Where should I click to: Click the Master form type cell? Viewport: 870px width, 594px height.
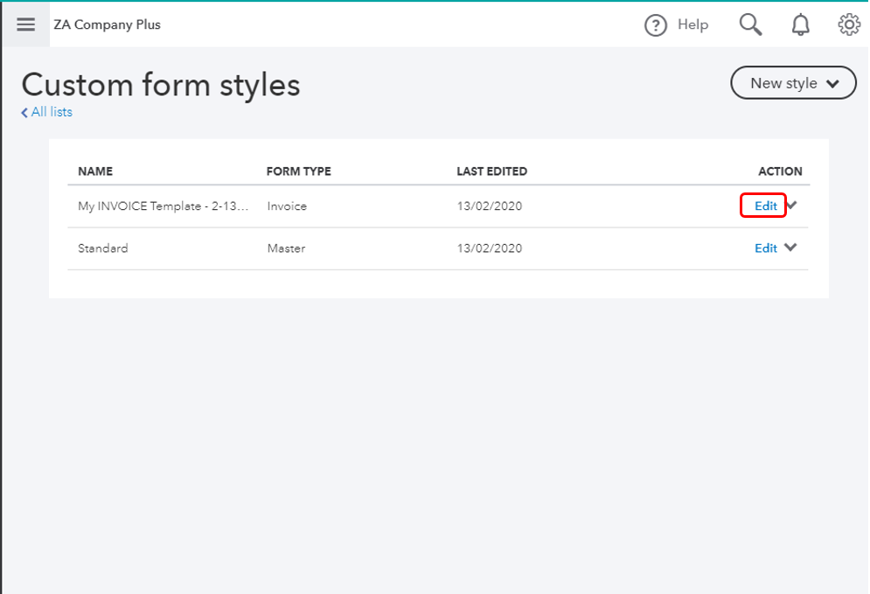[x=286, y=248]
